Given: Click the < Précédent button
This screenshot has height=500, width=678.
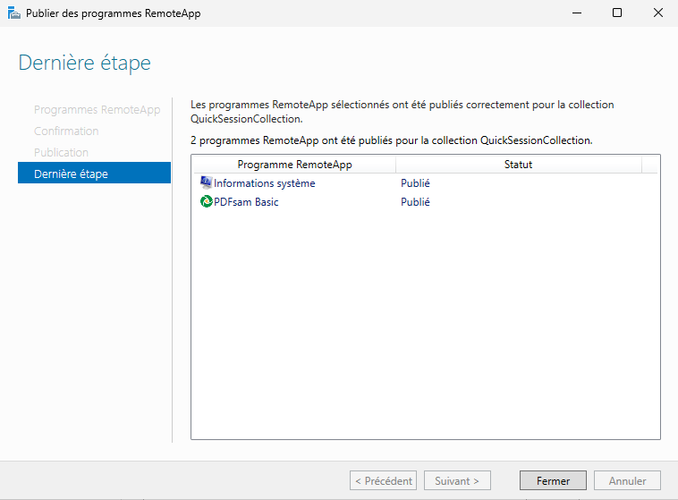Looking at the screenshot, I should 383,480.
